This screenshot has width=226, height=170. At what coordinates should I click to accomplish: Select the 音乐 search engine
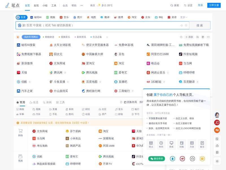click(64, 17)
